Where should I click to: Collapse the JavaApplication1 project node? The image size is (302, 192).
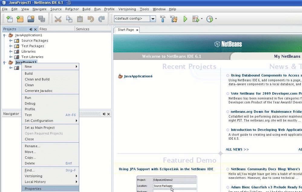point(4,35)
